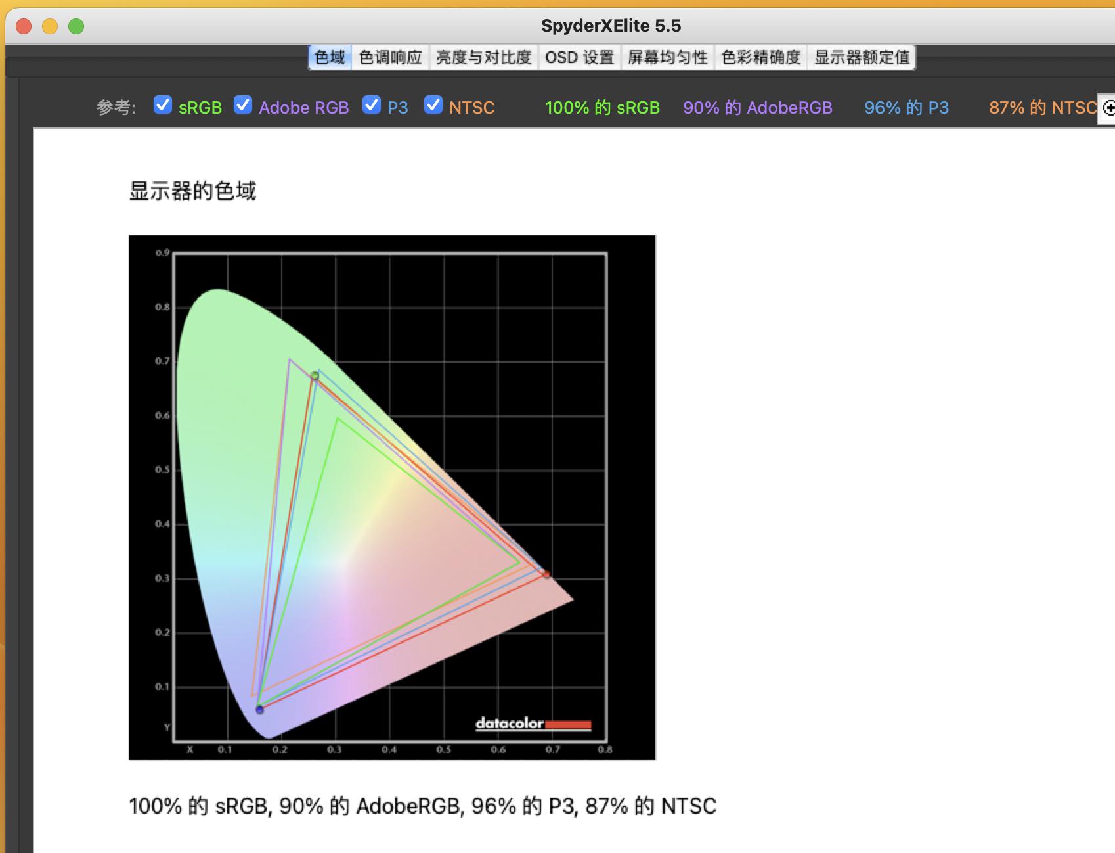Viewport: 1115px width, 853px height.
Task: Click the zoom plus icon near NTSC label
Action: [x=1108, y=108]
